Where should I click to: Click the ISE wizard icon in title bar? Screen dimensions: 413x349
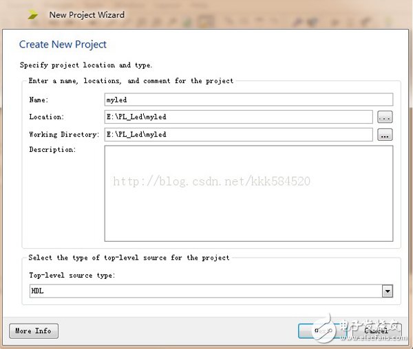click(32, 14)
